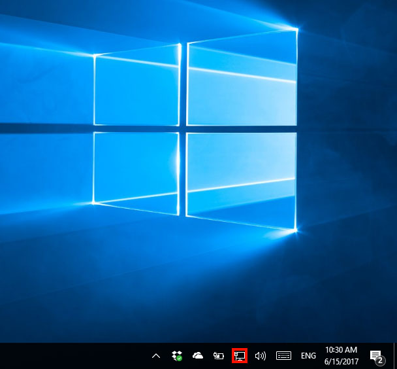Open the touch keyboard icon
The width and height of the screenshot is (397, 369).
283,355
